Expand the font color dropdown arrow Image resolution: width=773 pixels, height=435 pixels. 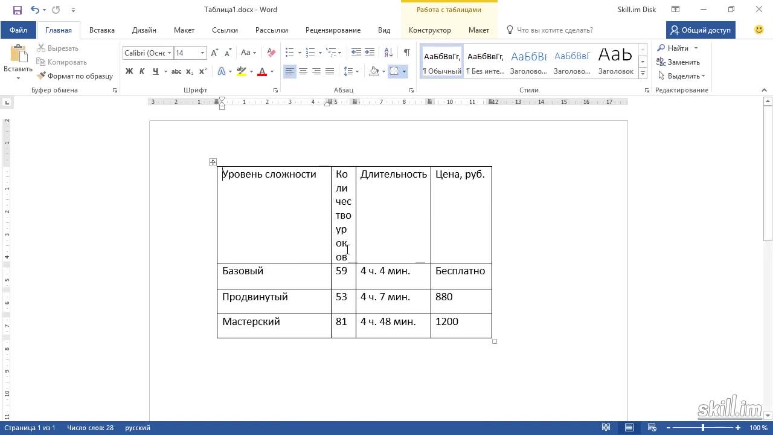tap(272, 71)
